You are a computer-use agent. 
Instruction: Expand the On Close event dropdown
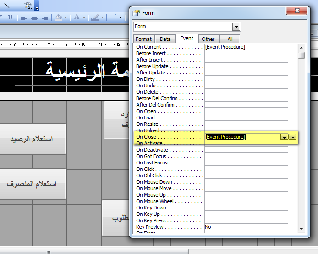[x=284, y=137]
